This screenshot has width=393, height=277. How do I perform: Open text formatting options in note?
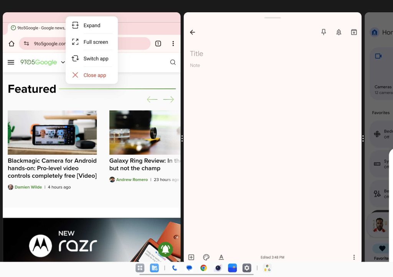point(221,257)
